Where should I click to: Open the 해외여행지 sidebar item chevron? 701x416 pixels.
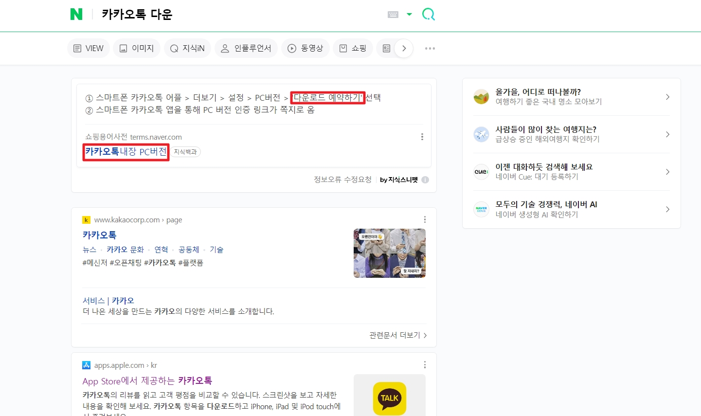pos(668,134)
